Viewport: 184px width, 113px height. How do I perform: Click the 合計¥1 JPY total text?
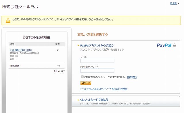click(x=59, y=71)
